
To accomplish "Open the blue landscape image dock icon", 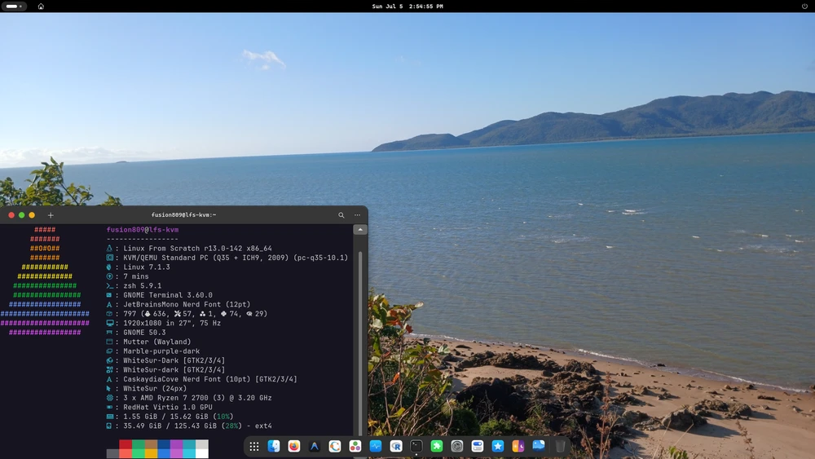I will click(539, 445).
